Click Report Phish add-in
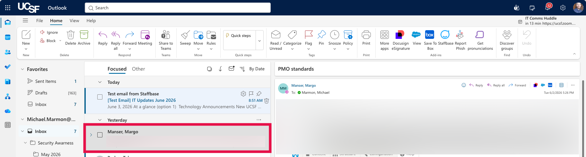The width and height of the screenshot is (586, 157). [460, 40]
